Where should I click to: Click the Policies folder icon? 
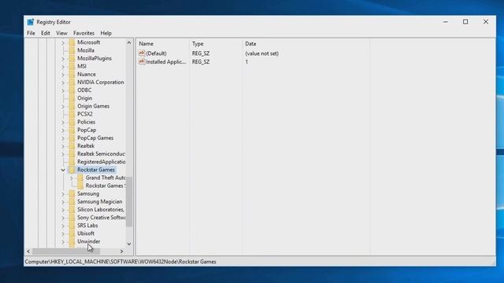[x=72, y=122]
